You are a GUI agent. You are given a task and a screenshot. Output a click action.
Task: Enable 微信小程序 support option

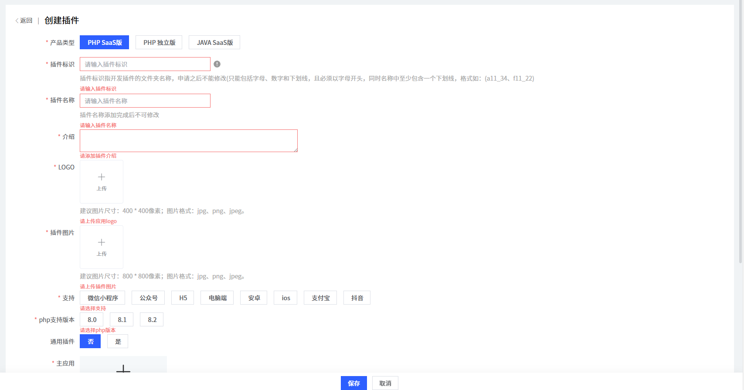pyautogui.click(x=102, y=298)
